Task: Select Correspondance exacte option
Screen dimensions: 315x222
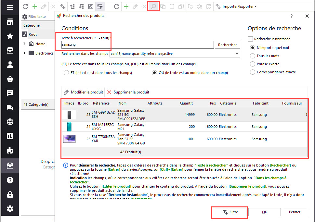Action: click(253, 72)
